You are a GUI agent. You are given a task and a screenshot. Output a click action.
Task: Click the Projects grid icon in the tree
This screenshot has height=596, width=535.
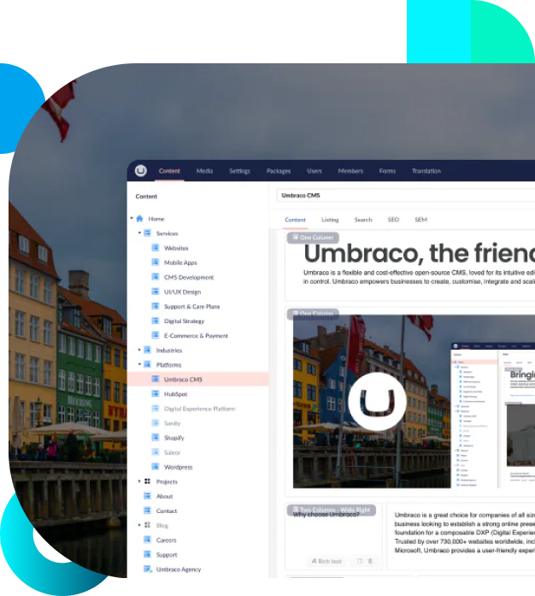[147, 481]
